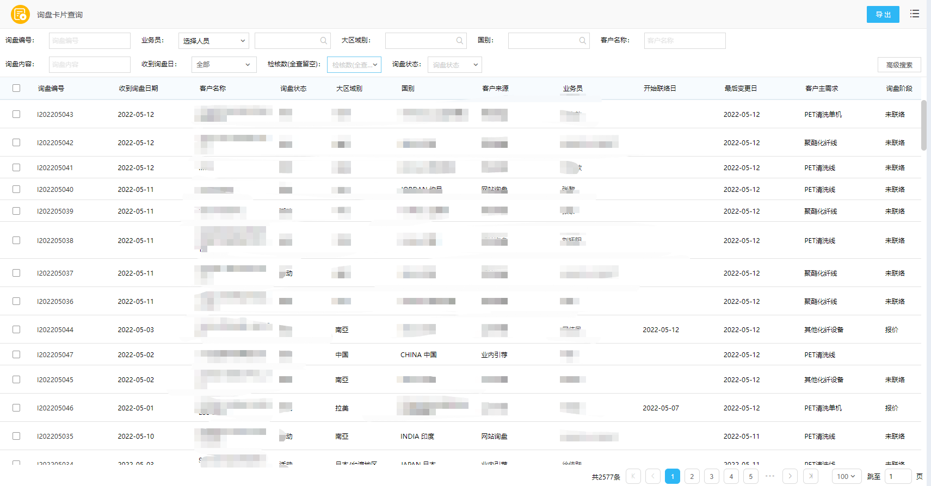Click the search icon in 业务员 field
931x486 pixels.
pyautogui.click(x=324, y=41)
